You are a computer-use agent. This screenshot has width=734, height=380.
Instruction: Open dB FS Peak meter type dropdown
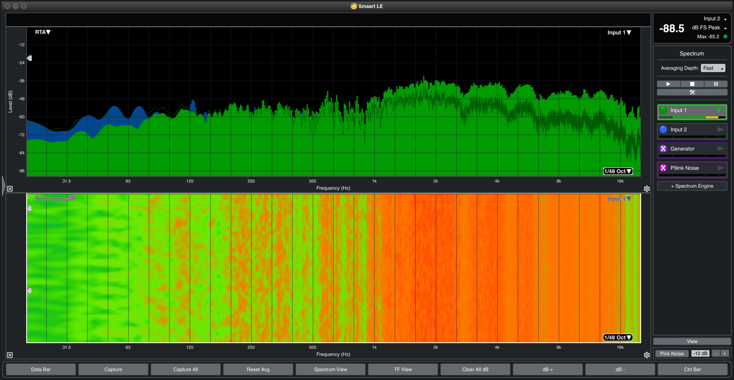pos(709,27)
